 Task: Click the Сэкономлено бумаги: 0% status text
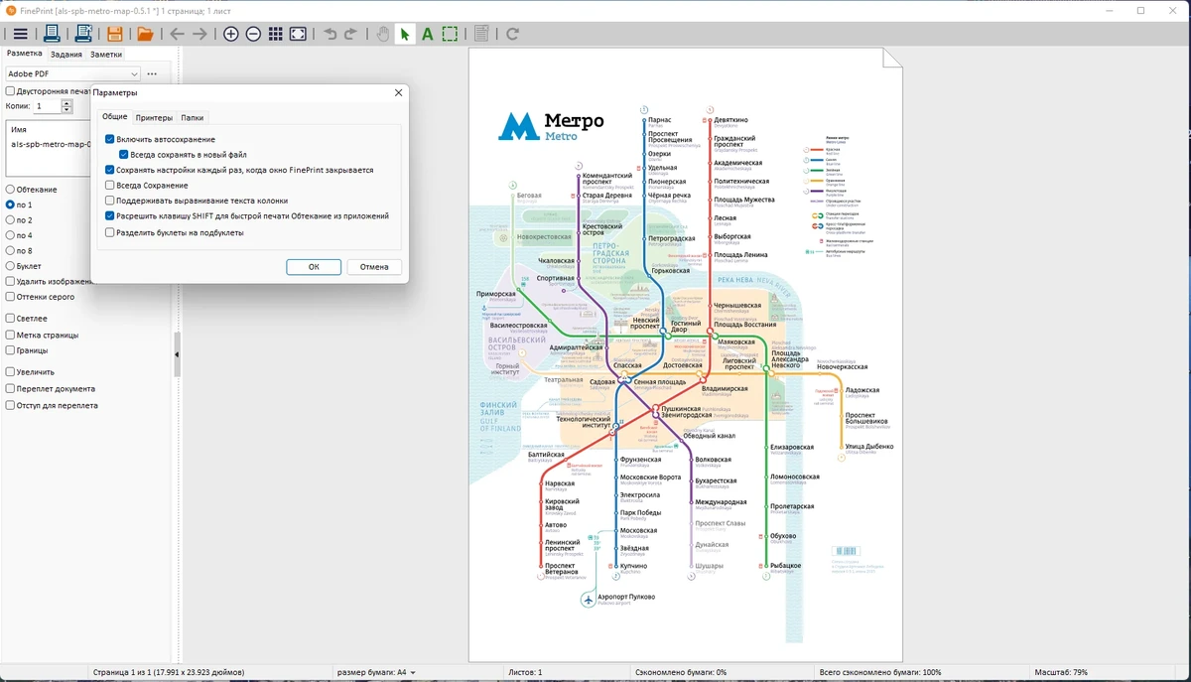(x=680, y=672)
